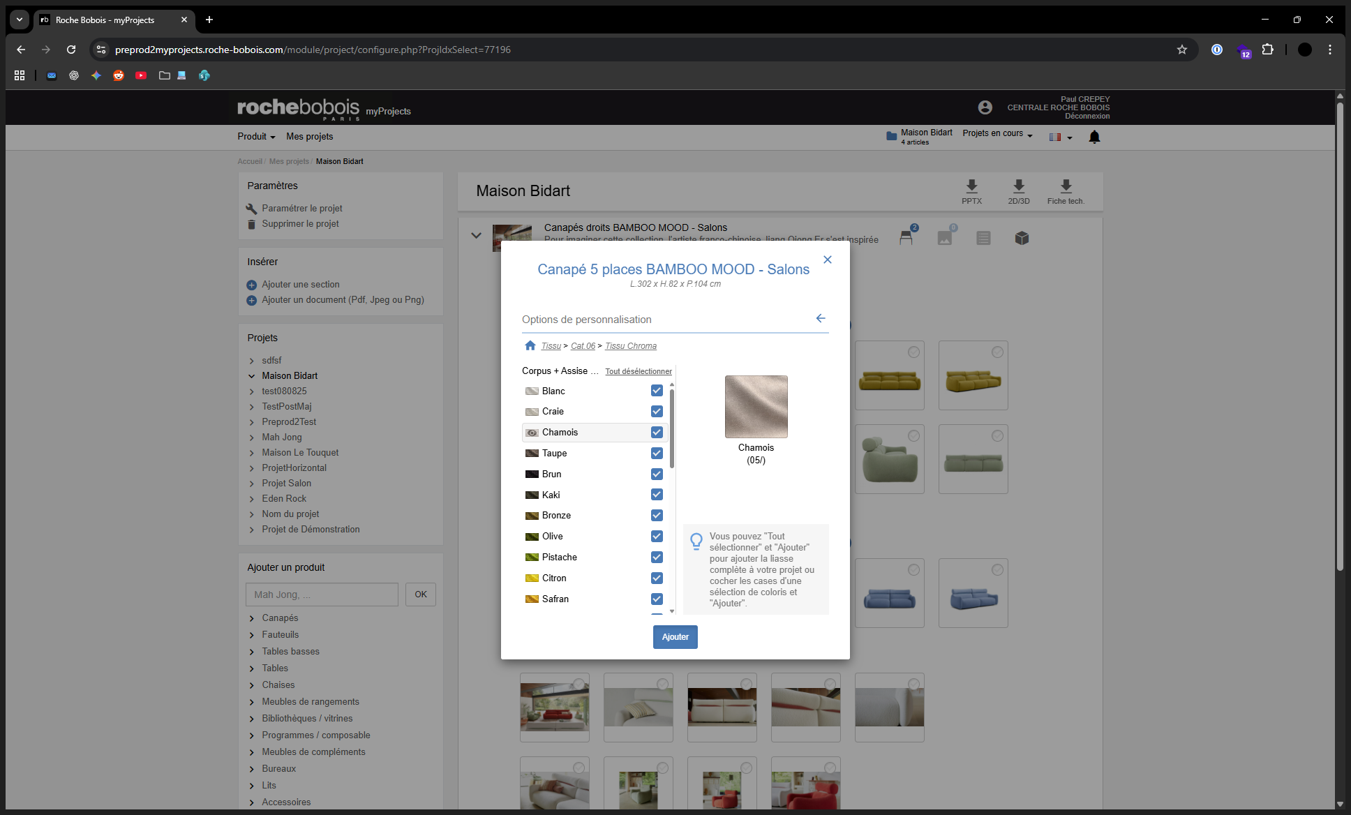Click the home icon in breadcrumb

coord(530,345)
